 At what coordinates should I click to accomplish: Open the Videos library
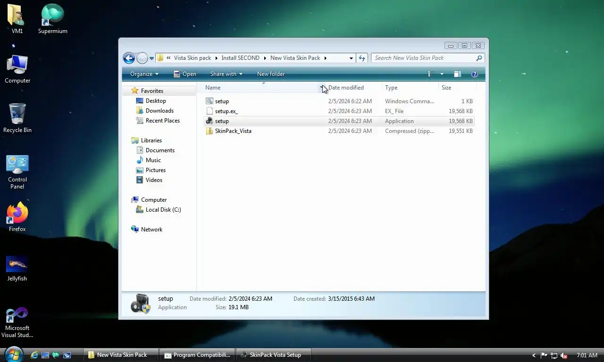(x=154, y=180)
